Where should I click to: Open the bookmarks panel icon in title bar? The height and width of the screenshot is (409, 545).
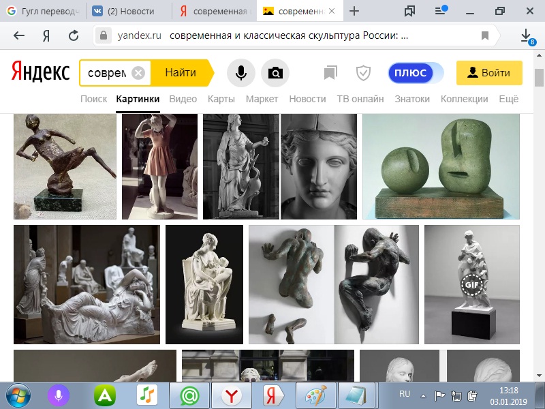410,11
